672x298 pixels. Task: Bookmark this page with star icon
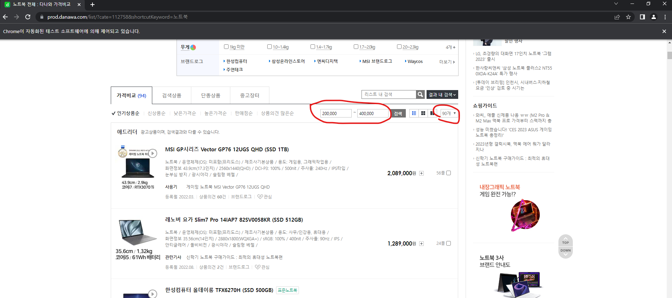pyautogui.click(x=628, y=17)
